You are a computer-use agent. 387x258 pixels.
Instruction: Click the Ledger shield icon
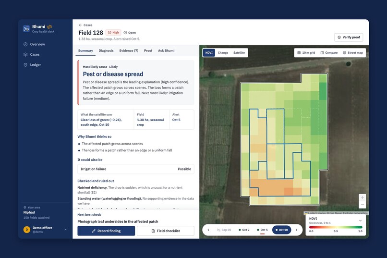click(25, 65)
